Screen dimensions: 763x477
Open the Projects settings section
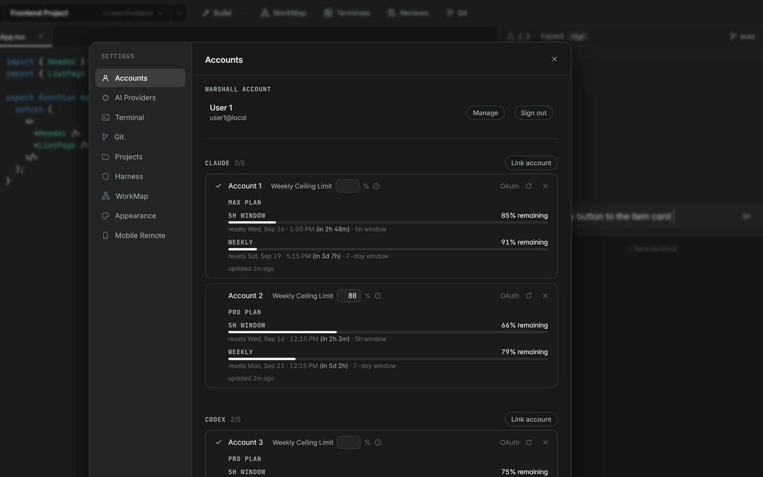140,157
